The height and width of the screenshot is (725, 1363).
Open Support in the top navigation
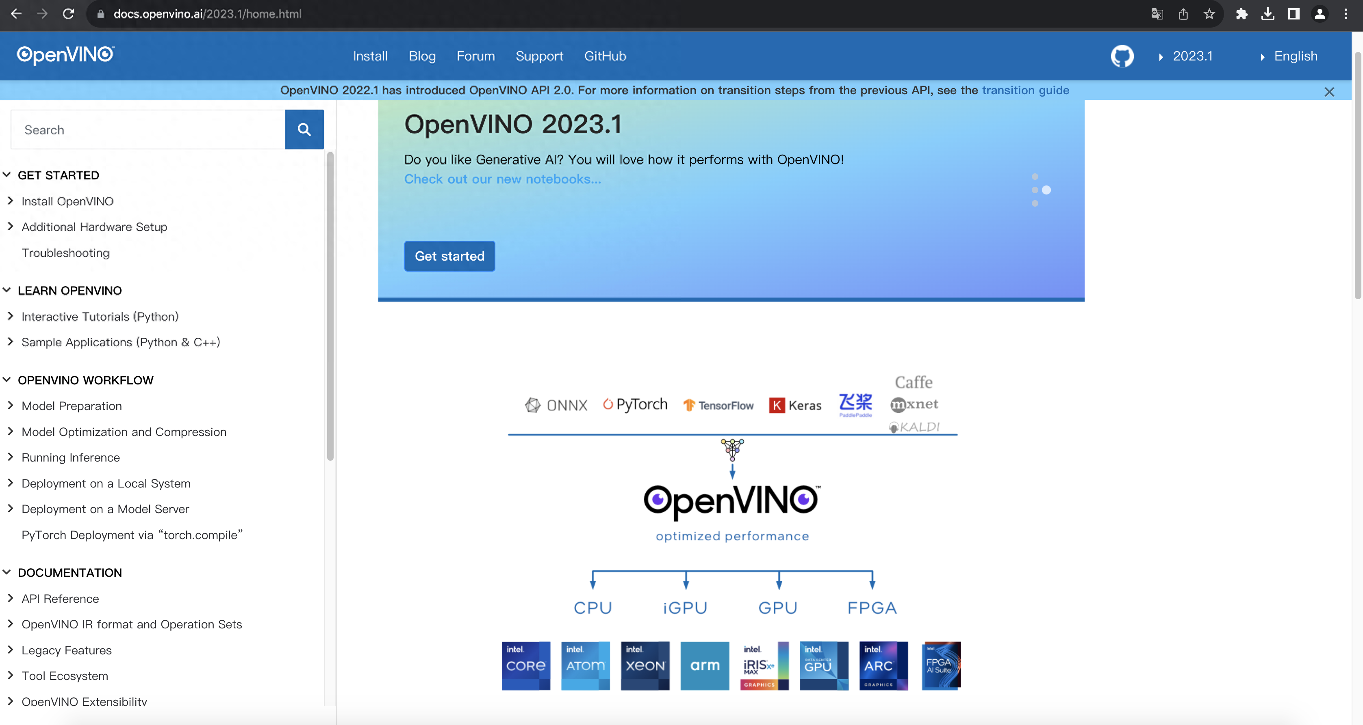539,56
